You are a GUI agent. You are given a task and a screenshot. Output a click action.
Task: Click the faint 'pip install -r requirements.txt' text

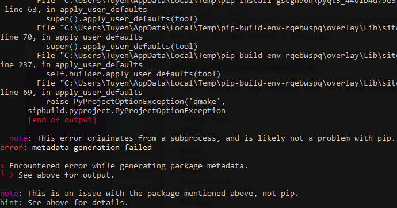[x=242, y=68]
